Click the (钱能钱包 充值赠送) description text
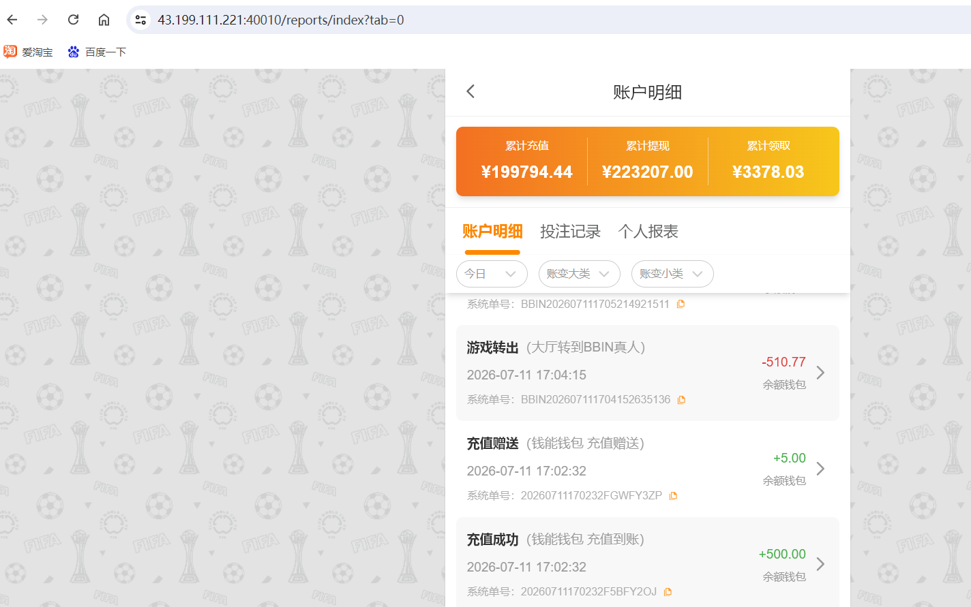971x607 pixels. click(x=585, y=443)
